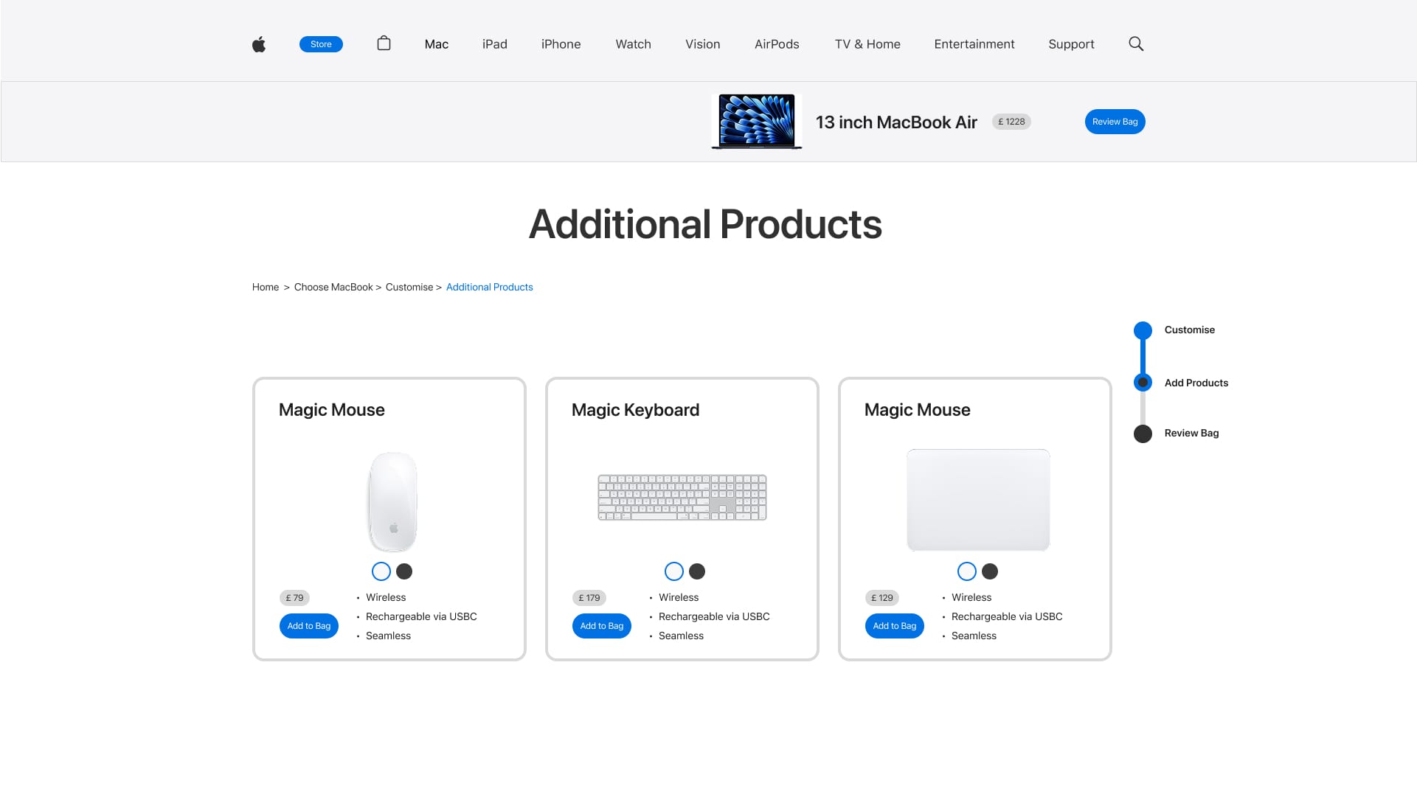Choose black colour for £ 79 Magic Mouse
1417x797 pixels.
(404, 571)
